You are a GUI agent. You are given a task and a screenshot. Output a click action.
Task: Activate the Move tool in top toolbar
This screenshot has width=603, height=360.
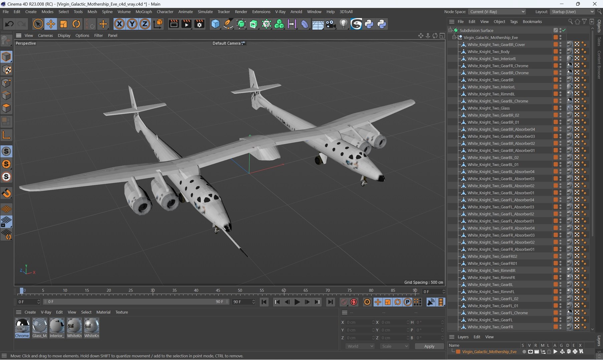51,24
